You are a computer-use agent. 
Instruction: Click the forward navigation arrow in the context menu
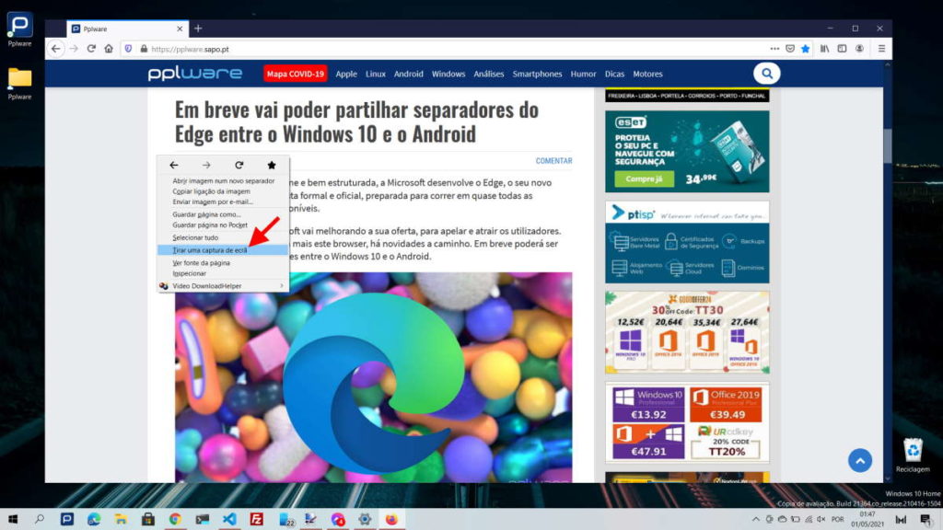click(x=204, y=165)
